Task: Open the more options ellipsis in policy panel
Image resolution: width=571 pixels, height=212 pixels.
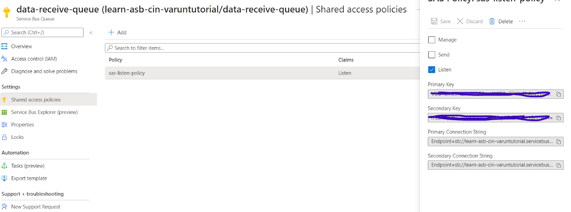Action: click(x=522, y=21)
